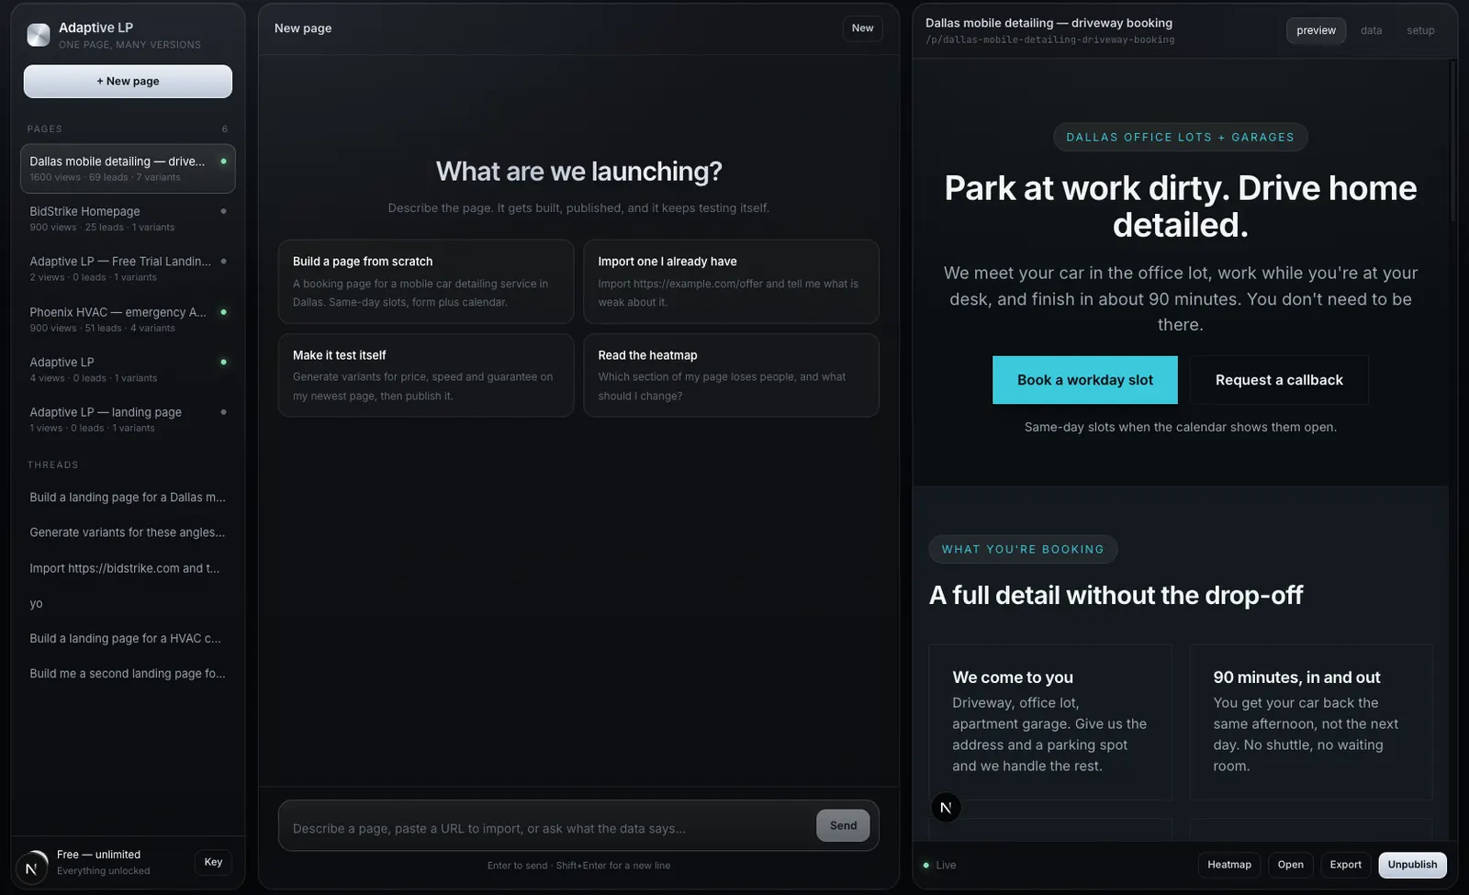
Task: Open the Heatmap view
Action: (x=1229, y=865)
